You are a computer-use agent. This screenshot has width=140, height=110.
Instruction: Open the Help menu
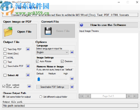(34, 7)
